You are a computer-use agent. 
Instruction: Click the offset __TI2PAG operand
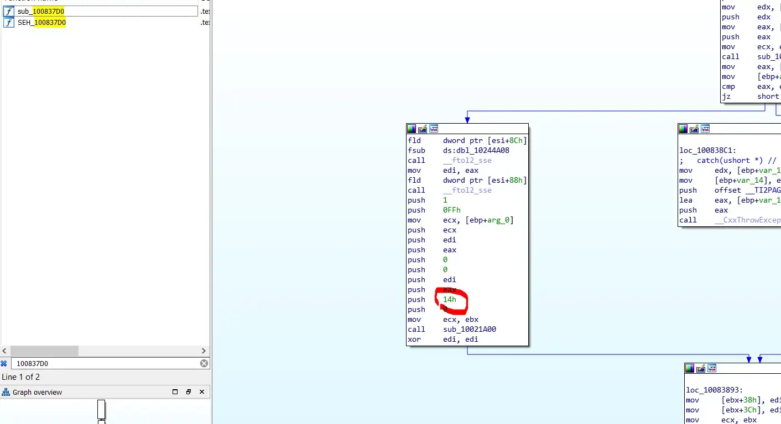tap(748, 190)
